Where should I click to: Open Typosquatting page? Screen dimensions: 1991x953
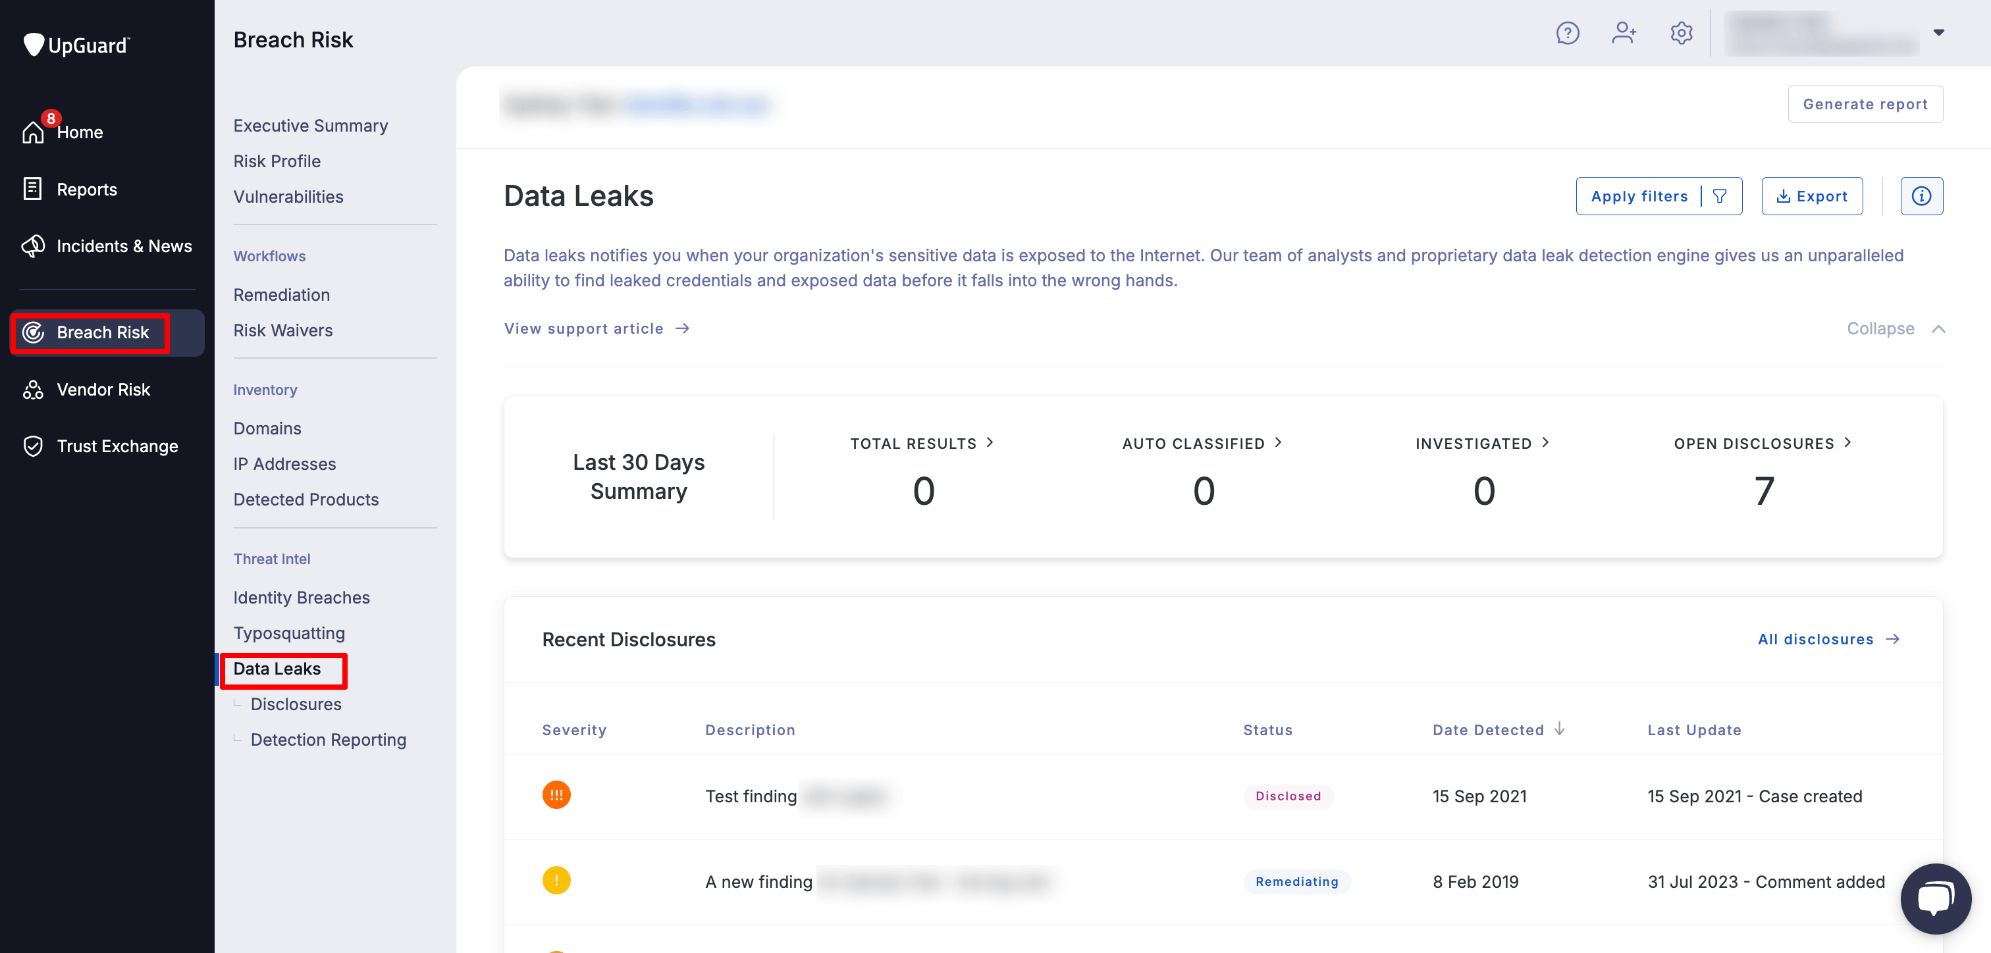[x=289, y=633]
